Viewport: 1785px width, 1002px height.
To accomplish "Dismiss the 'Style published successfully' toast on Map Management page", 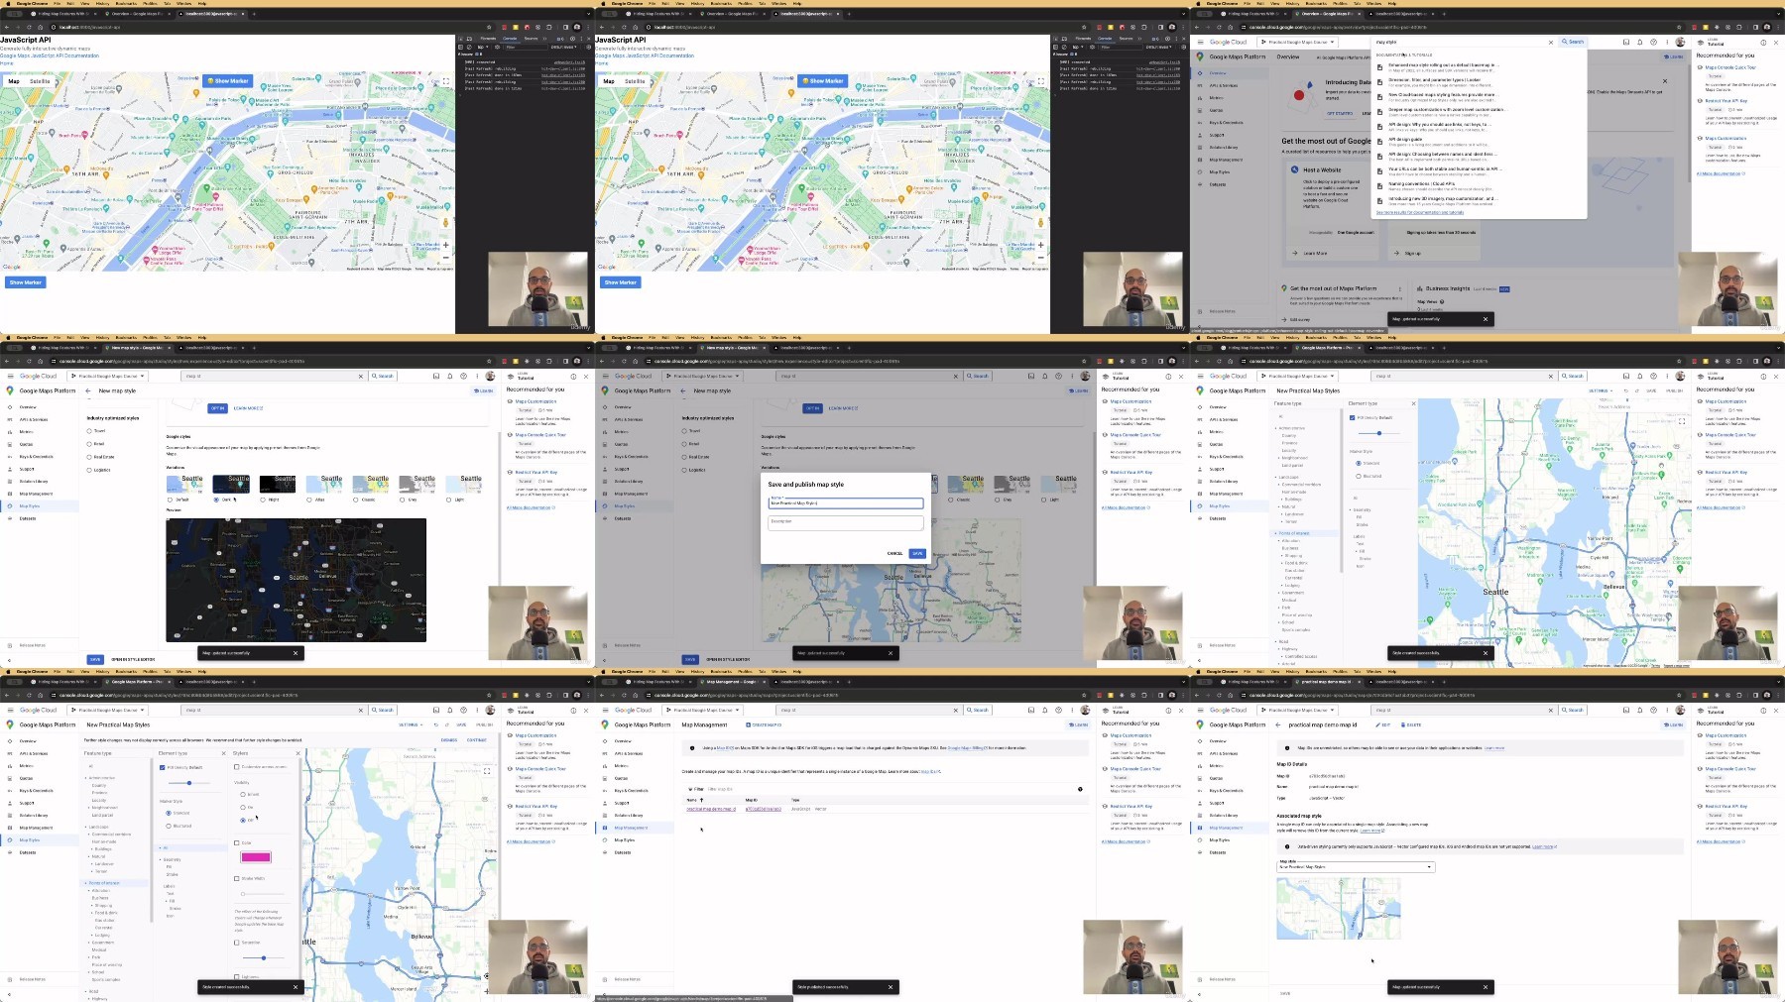I will click(x=891, y=987).
